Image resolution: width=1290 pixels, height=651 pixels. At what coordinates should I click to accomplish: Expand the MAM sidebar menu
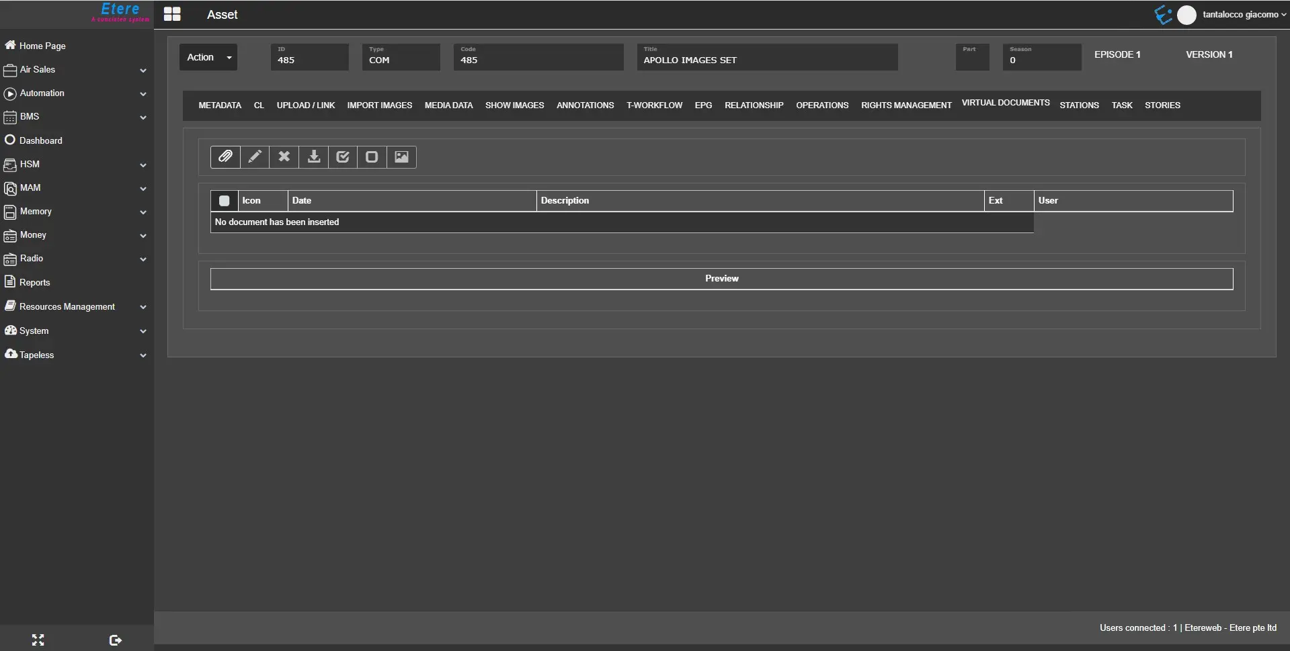(75, 188)
